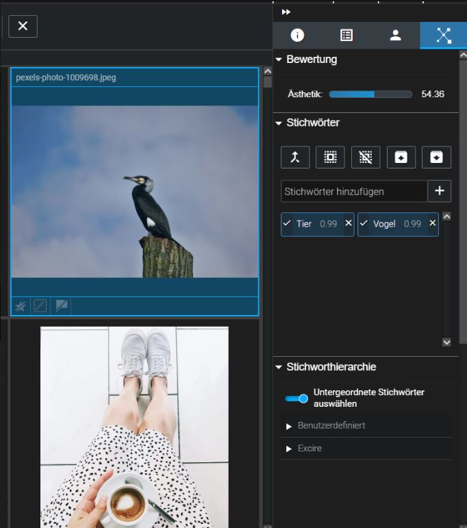Click the star rating icon under bird photo
467x528 pixels.
[x=21, y=306]
